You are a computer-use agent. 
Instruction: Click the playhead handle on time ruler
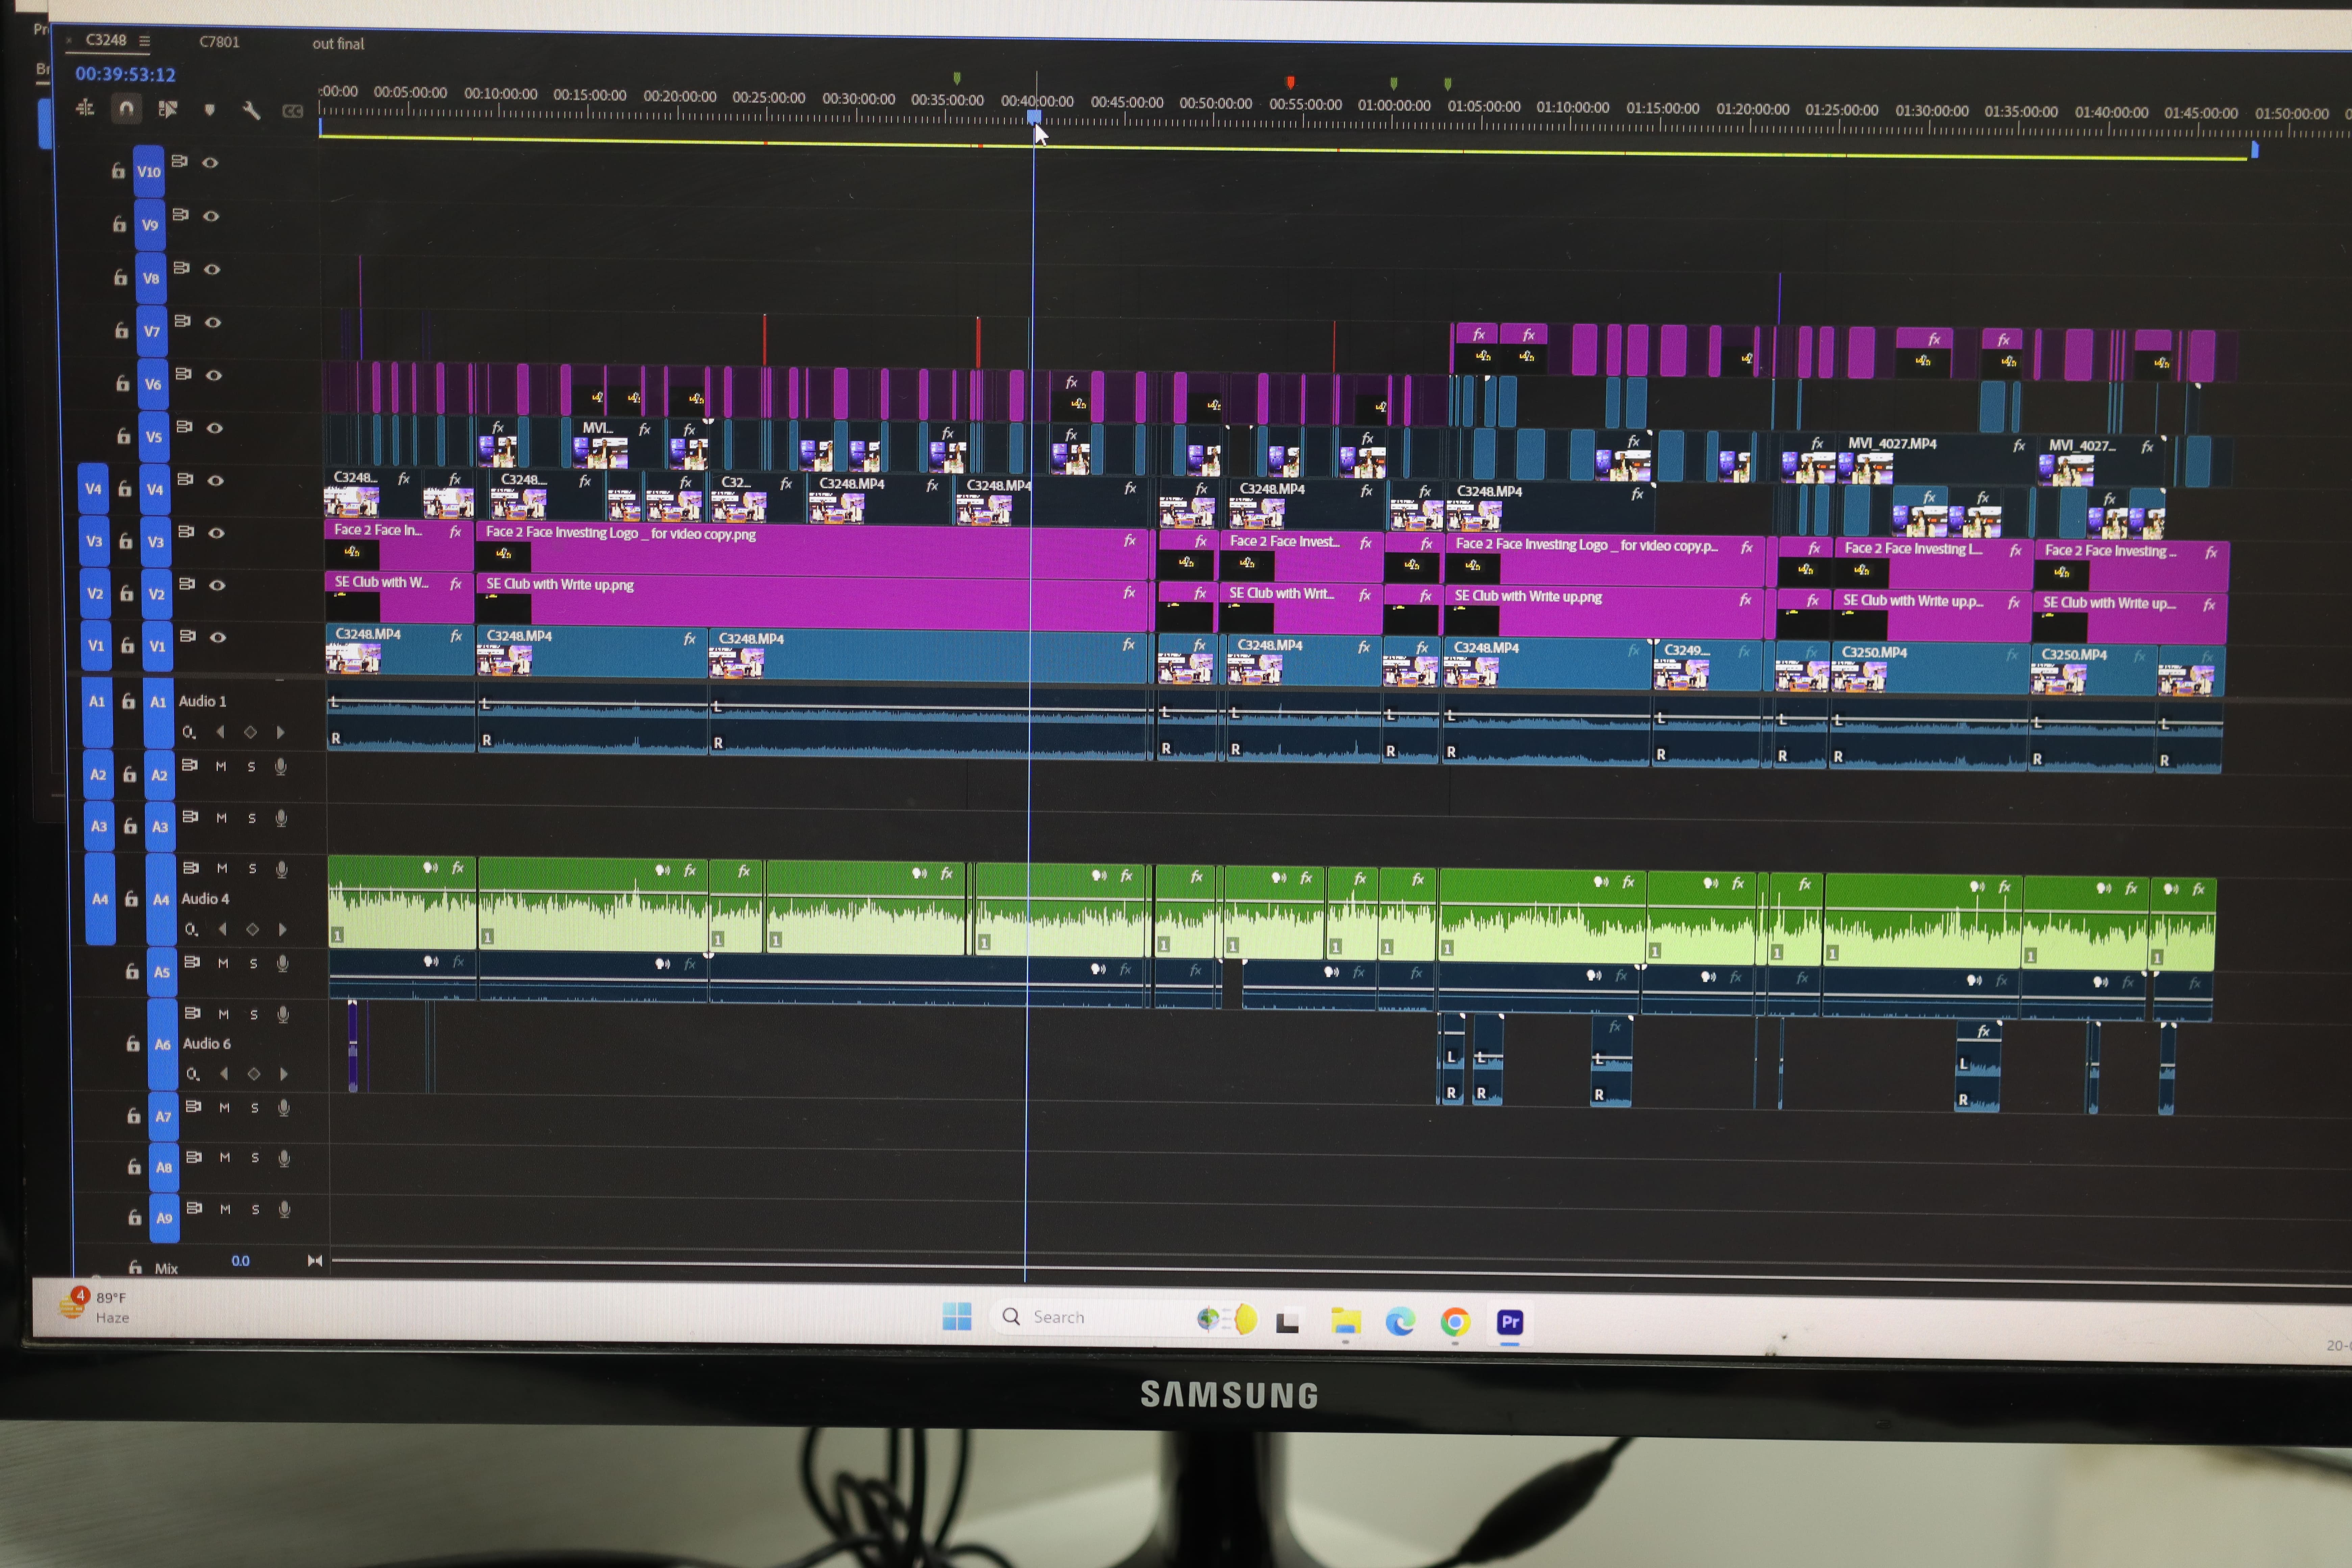(1034, 117)
